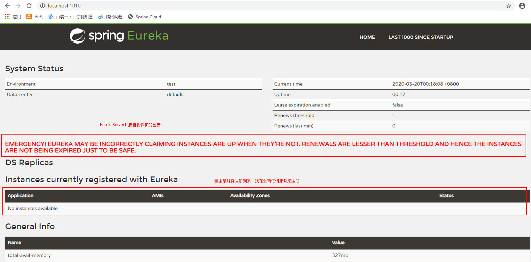Click the Environment row label
The height and width of the screenshot is (262, 531).
21,84
